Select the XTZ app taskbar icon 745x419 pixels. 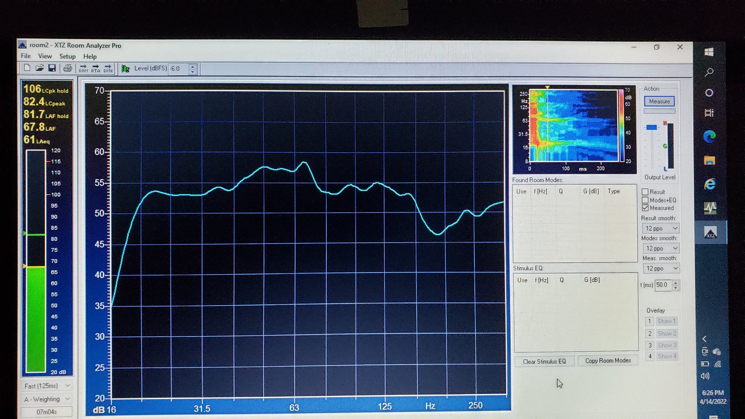(x=710, y=233)
